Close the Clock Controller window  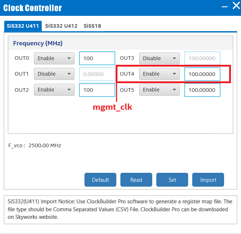point(236,6)
